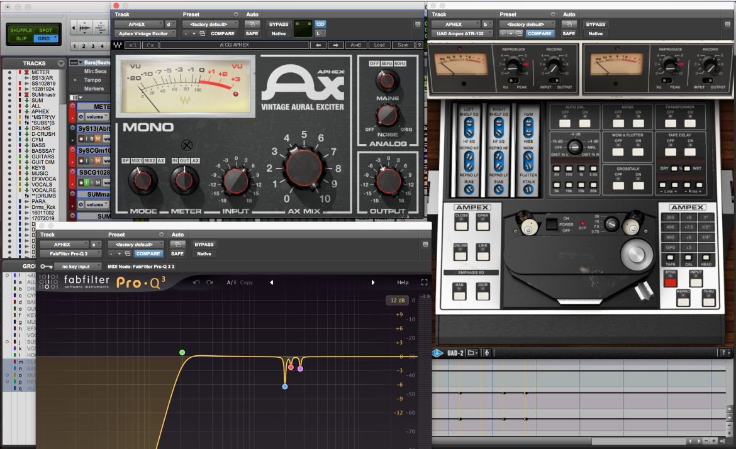Select the 50Hz mains noise option
This screenshot has height=449, width=736.
[387, 64]
